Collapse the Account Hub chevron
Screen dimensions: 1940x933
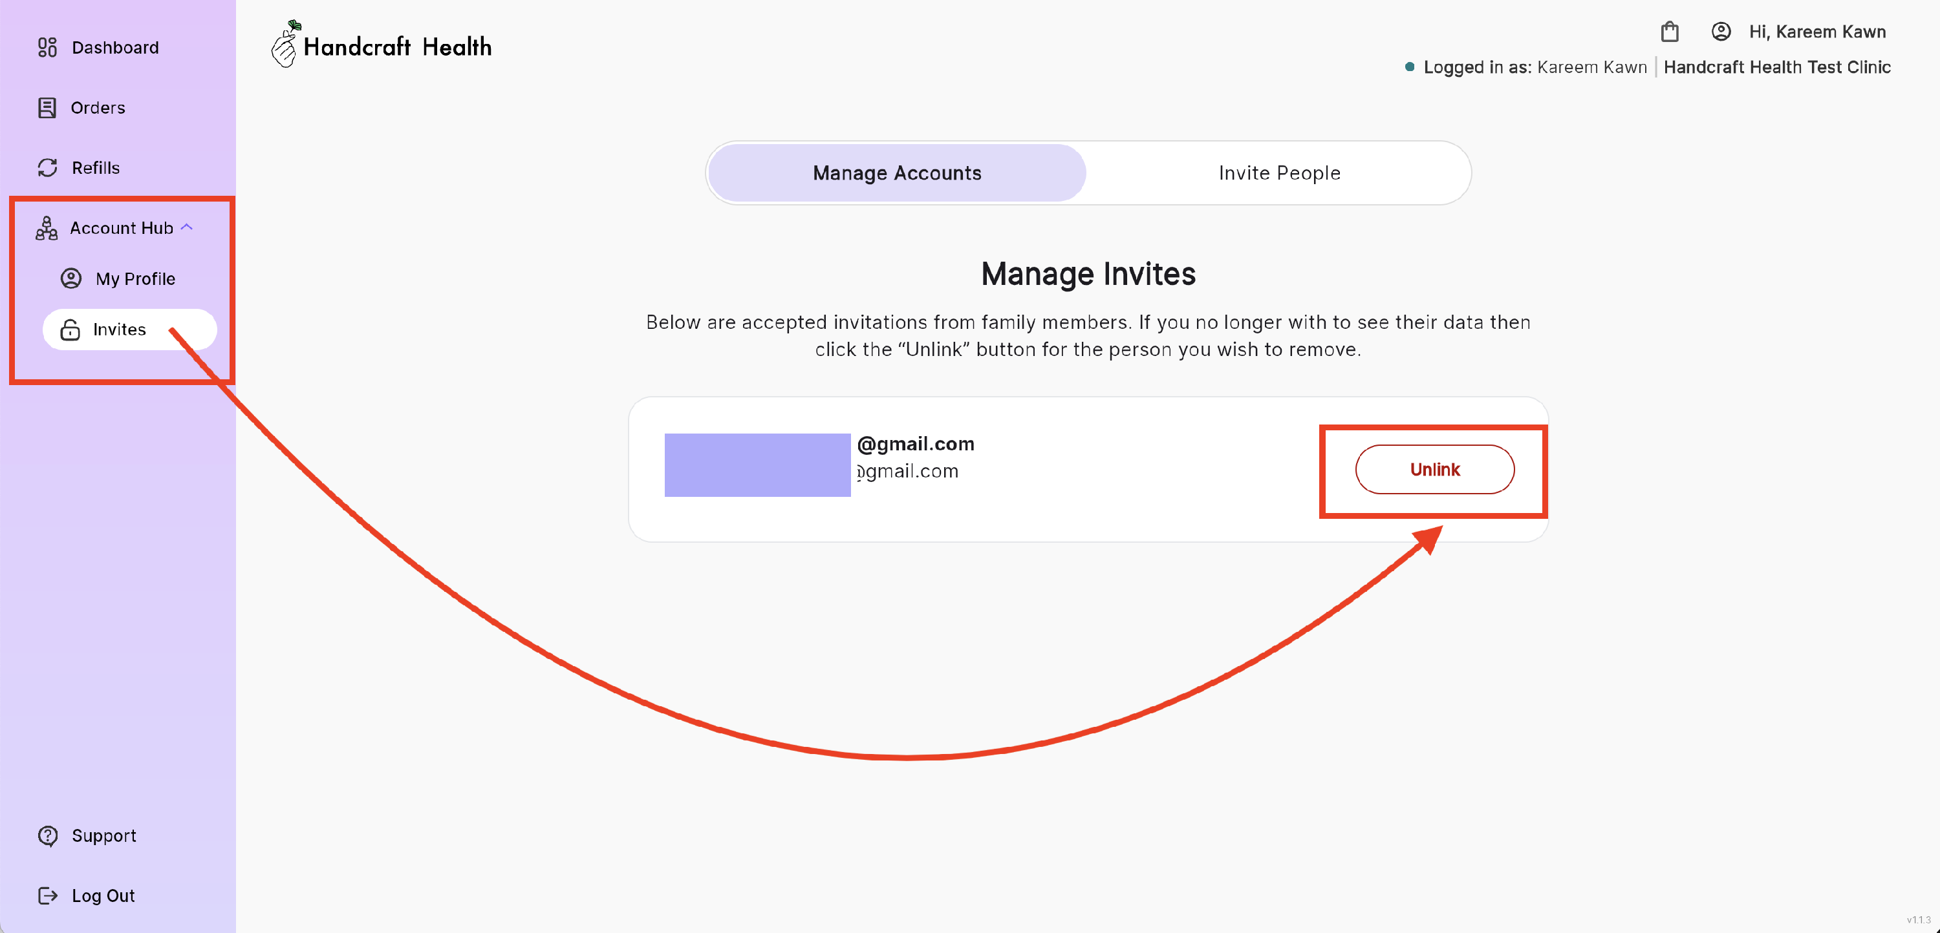tap(188, 227)
